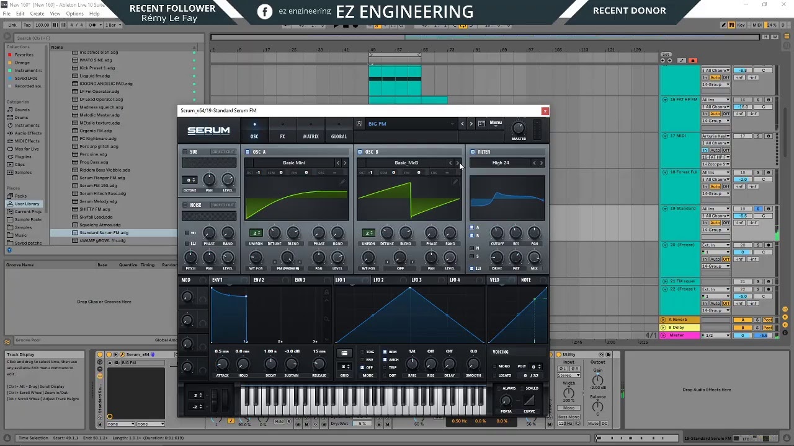The width and height of the screenshot is (794, 446).
Task: Open the Serum Menu dropdown
Action: point(496,123)
